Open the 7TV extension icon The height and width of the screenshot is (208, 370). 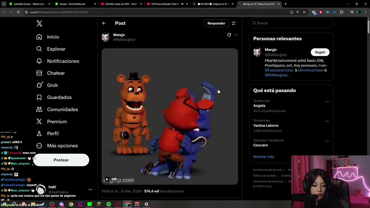pos(328,12)
